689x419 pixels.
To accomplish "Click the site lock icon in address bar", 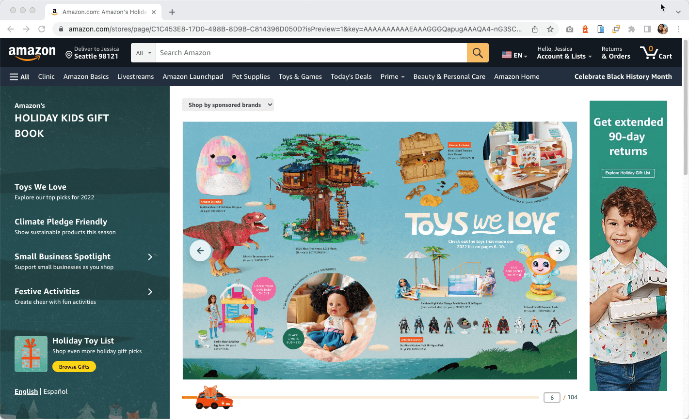I will [61, 29].
